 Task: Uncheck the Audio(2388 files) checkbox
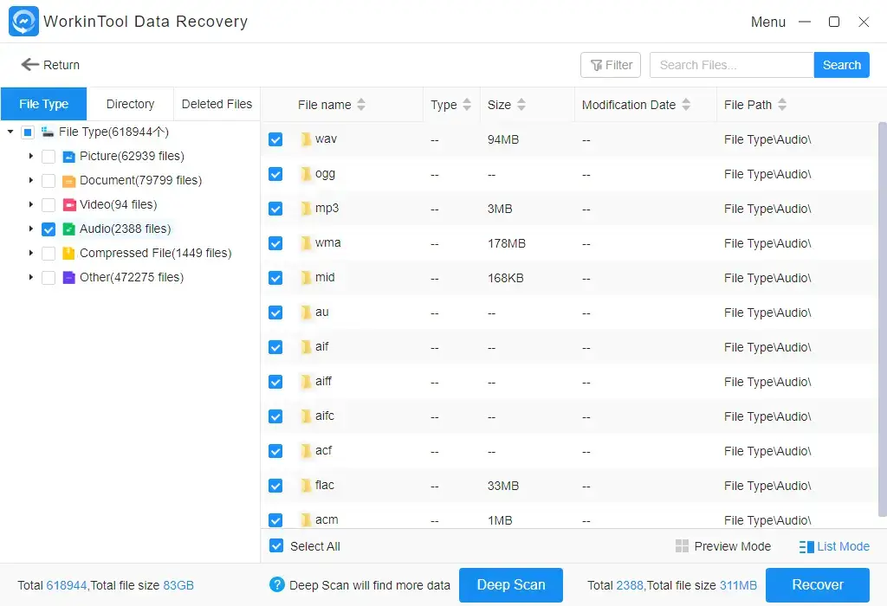49,229
